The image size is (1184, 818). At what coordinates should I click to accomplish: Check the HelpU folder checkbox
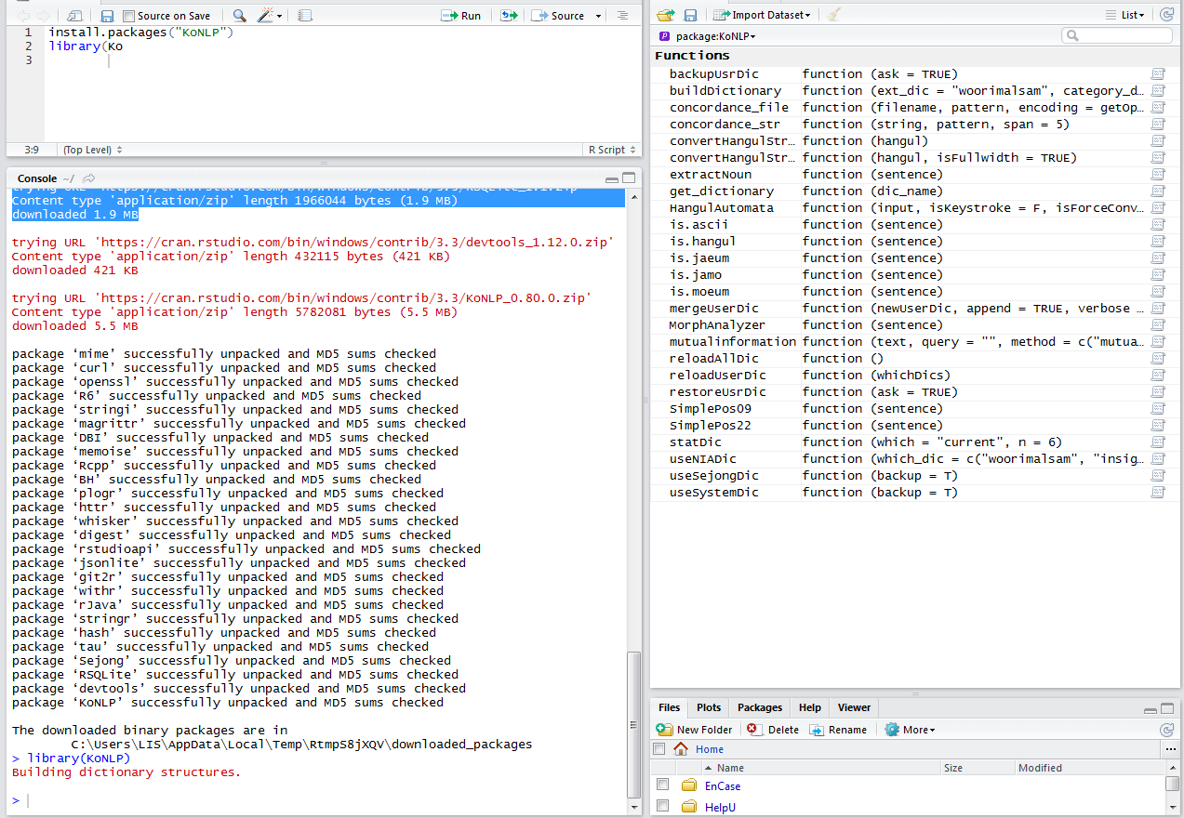[x=662, y=806]
